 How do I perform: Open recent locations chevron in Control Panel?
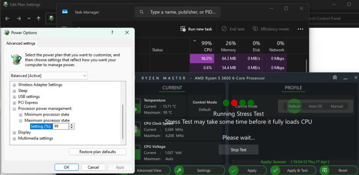coord(29,18)
